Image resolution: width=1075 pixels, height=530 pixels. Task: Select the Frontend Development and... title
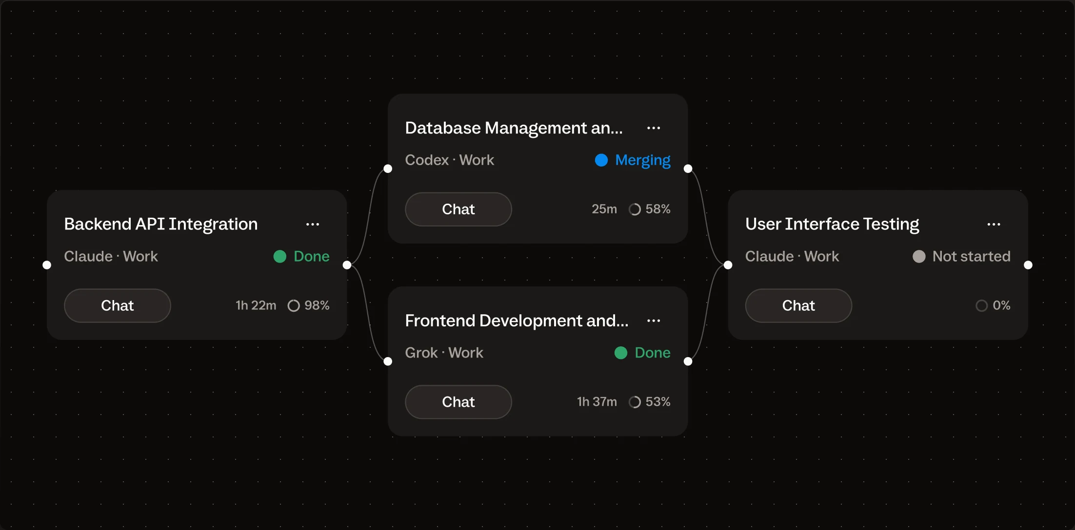tap(517, 321)
